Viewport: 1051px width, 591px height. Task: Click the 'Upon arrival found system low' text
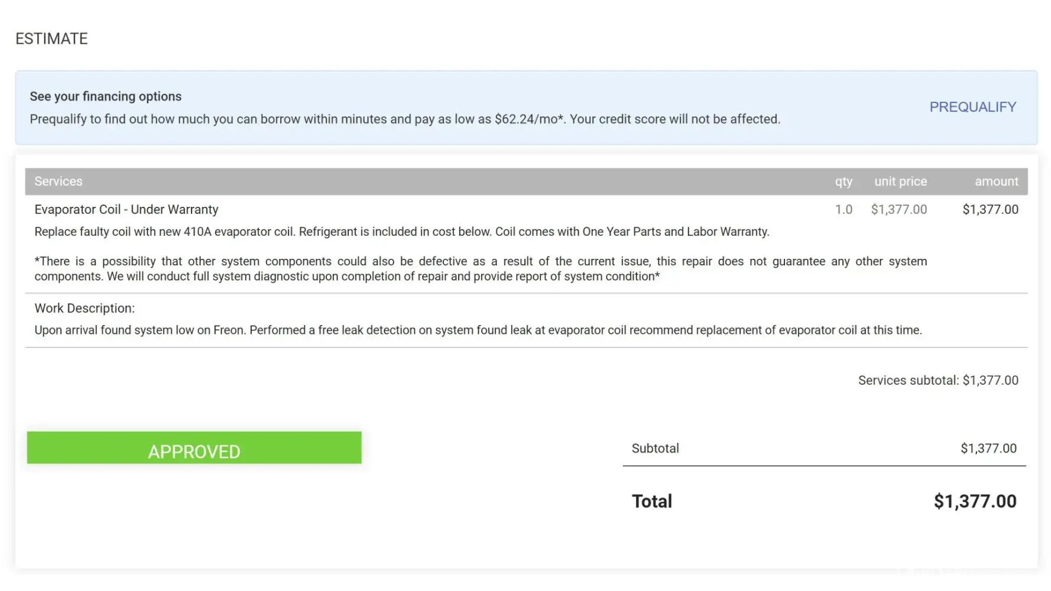[478, 330]
